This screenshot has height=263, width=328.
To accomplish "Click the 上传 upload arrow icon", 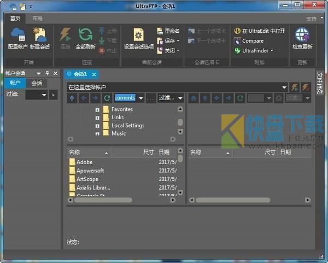I will click(x=102, y=31).
